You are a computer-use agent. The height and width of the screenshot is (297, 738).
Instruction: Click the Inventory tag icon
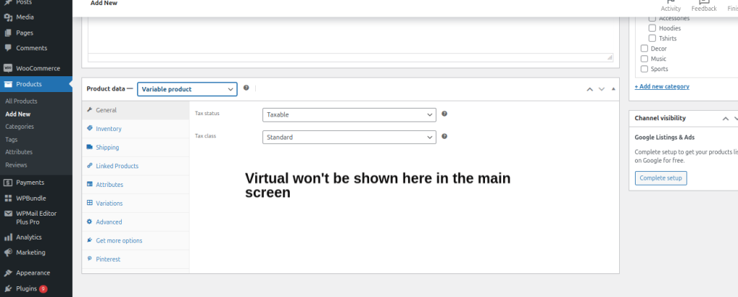pyautogui.click(x=89, y=128)
